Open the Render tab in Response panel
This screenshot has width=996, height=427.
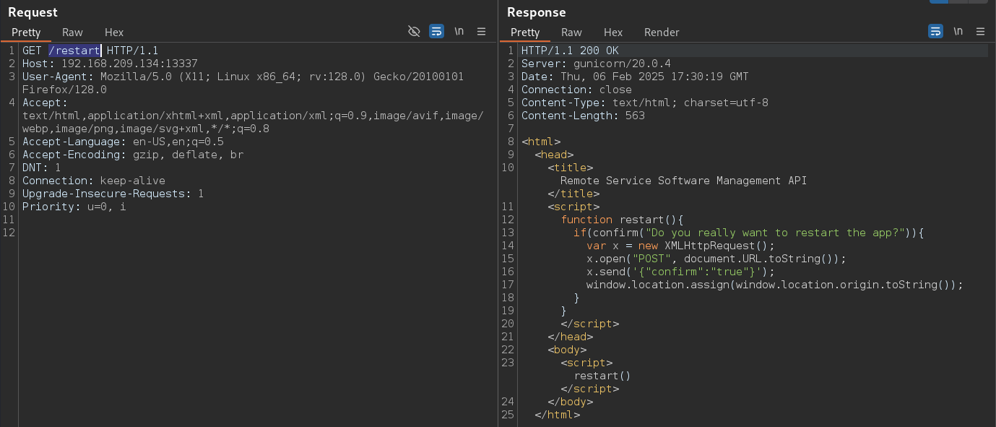click(x=662, y=33)
